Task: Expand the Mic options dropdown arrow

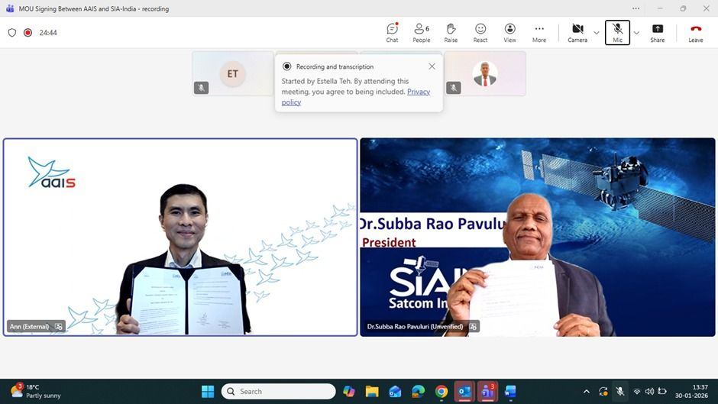Action: [636, 33]
